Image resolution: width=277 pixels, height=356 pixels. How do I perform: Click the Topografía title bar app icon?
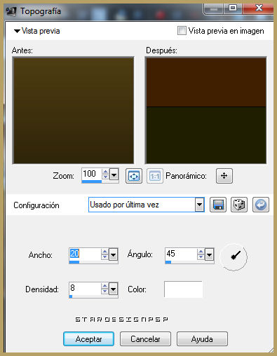pyautogui.click(x=11, y=11)
